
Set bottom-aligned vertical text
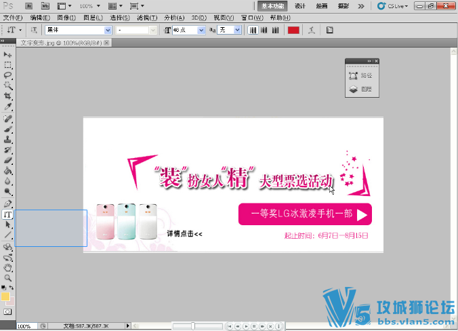point(275,30)
